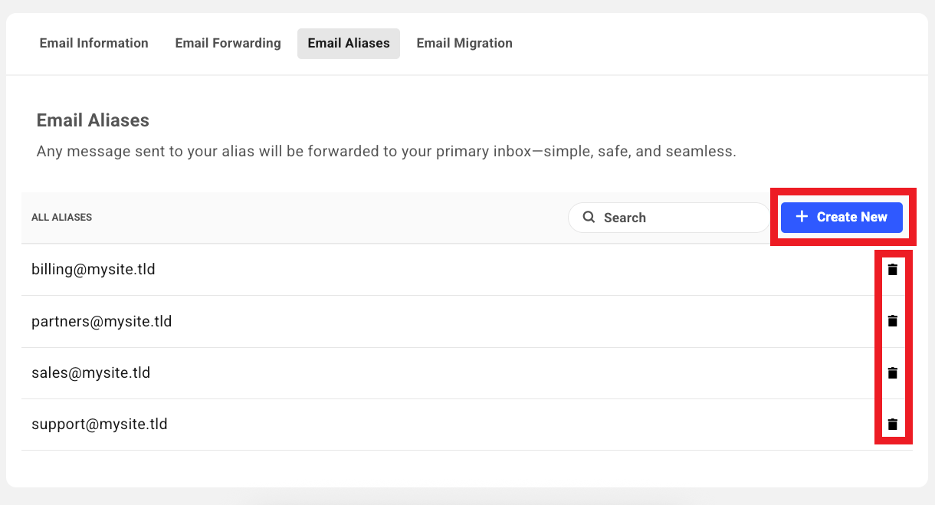Switch to the Email Forwarding tab
Viewport: 935px width, 505px height.
click(x=228, y=43)
